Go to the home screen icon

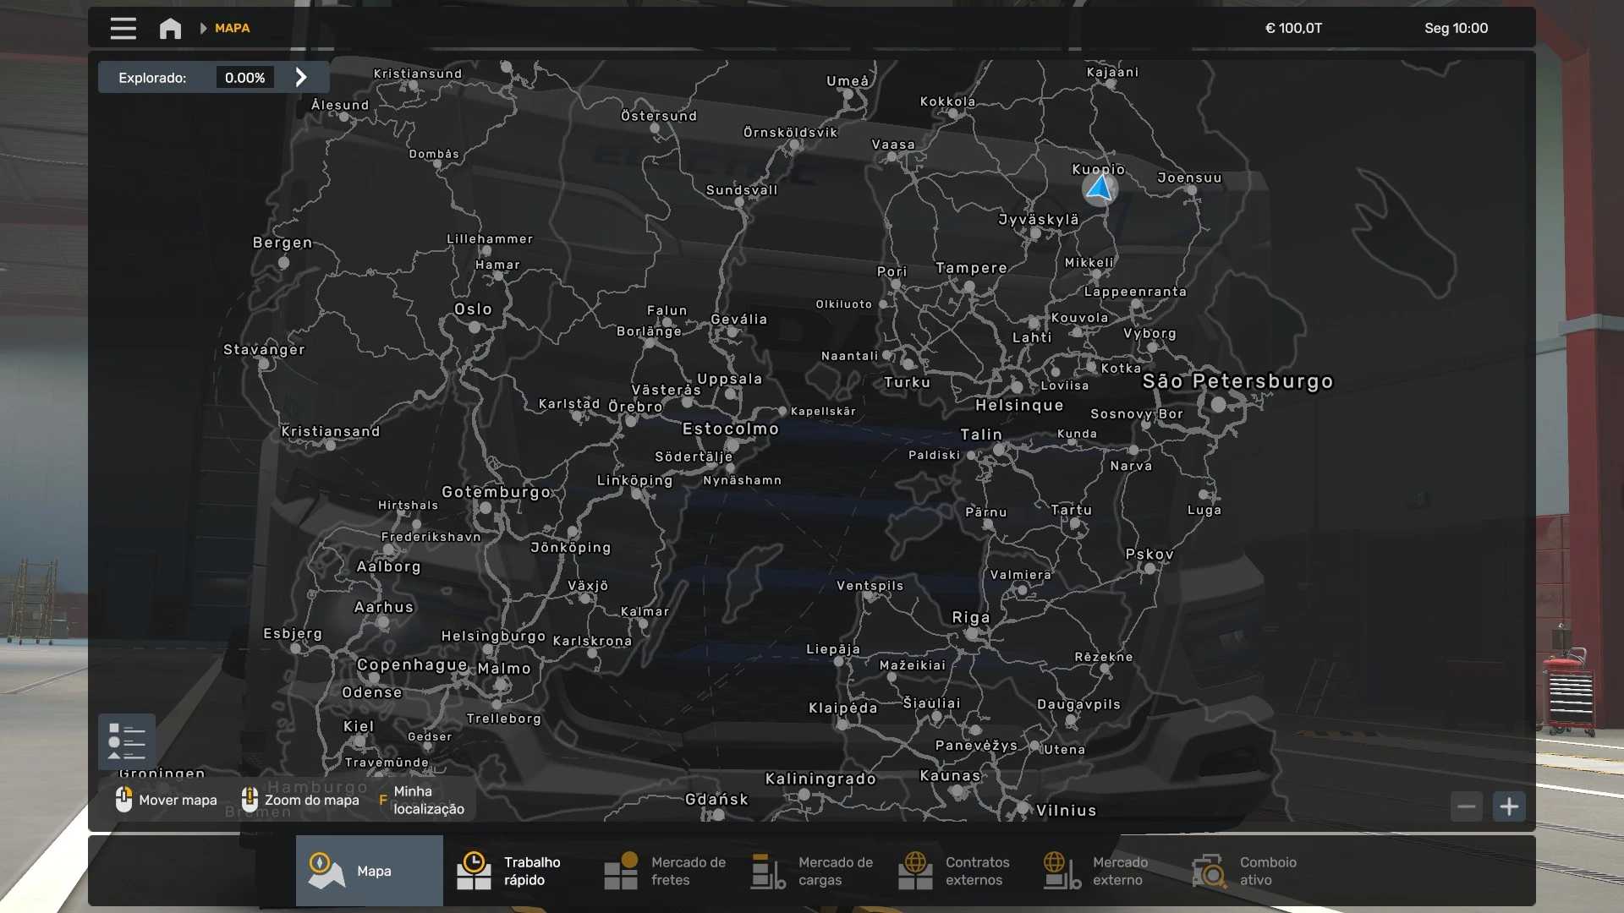[170, 29]
